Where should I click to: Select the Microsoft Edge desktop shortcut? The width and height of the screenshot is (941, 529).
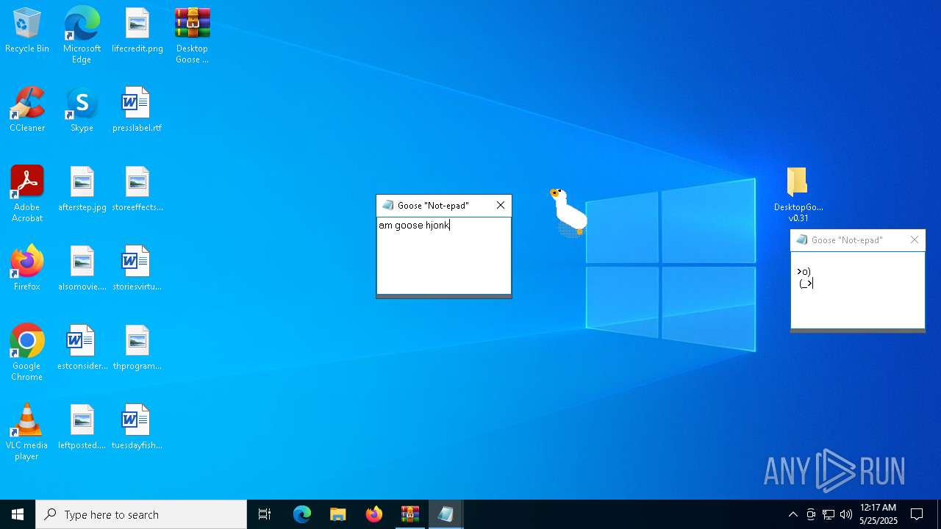pyautogui.click(x=82, y=35)
